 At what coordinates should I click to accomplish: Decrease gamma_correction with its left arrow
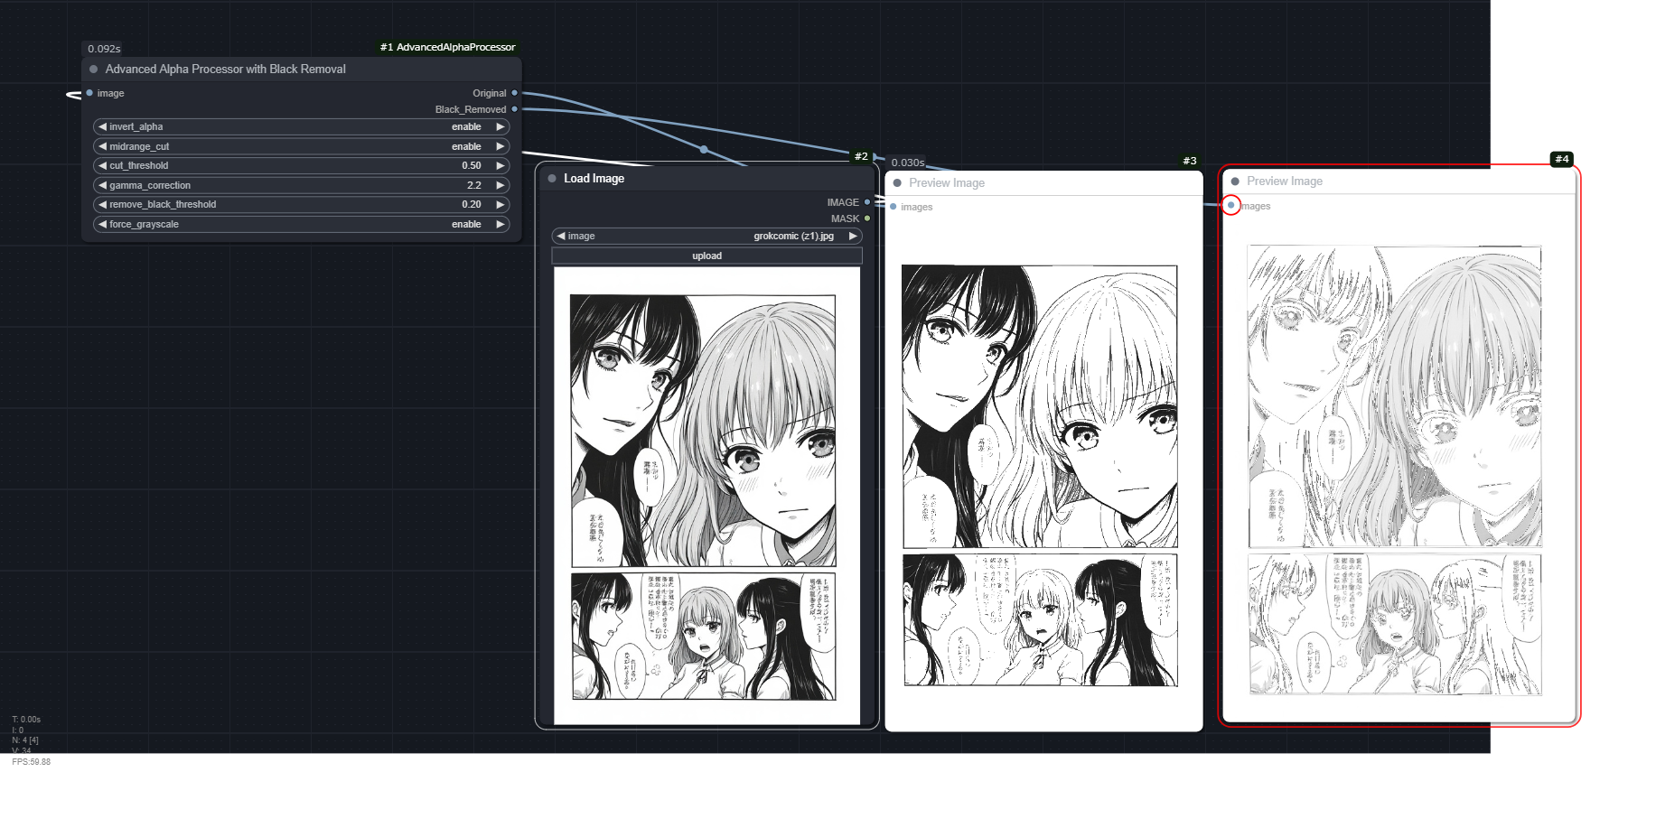click(x=103, y=185)
